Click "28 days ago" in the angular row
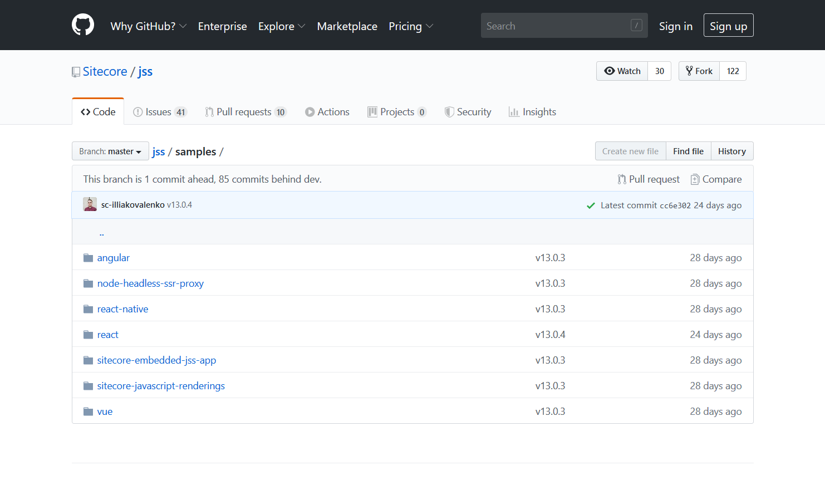Screen dimensions: 825x485 click(716, 258)
